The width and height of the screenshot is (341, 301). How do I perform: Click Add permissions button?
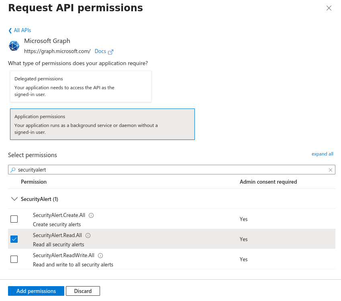tap(36, 291)
